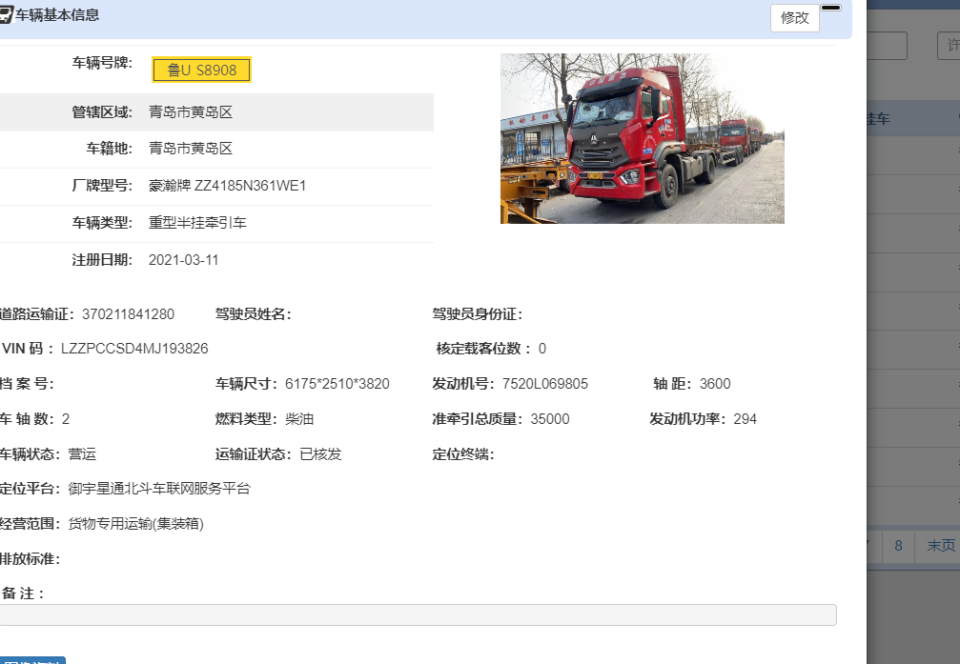Click the vehicle icon beside 车辆基本信息

[x=5, y=15]
